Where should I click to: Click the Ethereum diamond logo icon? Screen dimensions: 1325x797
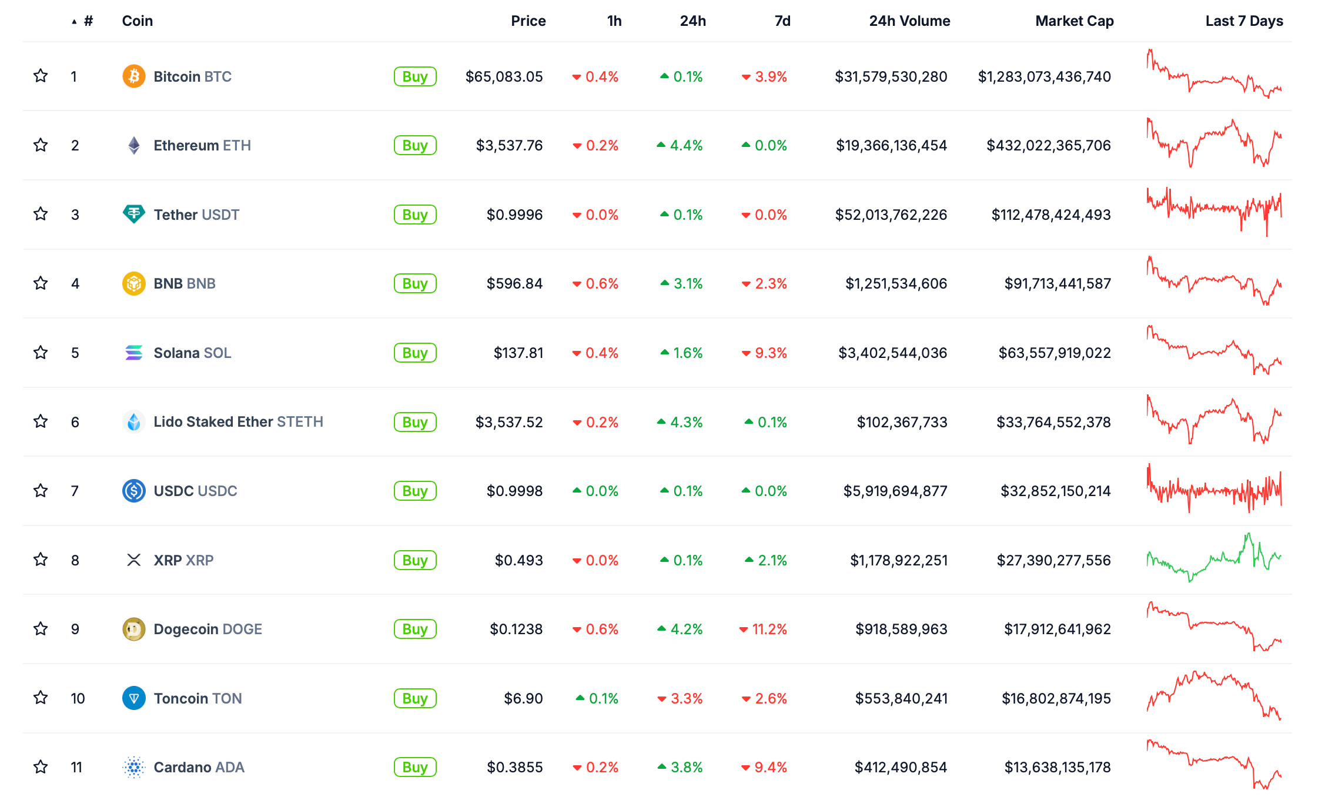click(x=133, y=145)
